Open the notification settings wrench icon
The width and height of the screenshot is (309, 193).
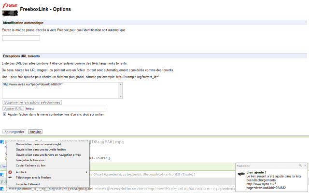(x=299, y=165)
